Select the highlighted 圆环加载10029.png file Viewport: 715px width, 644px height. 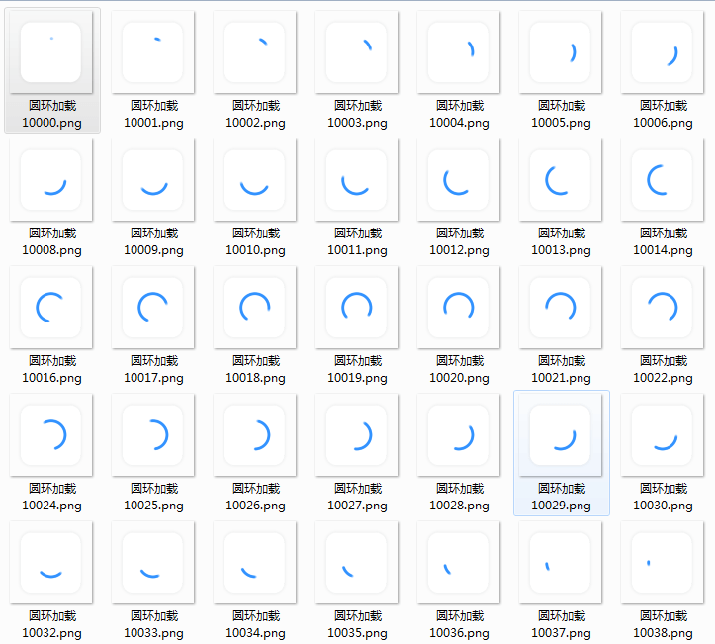tap(561, 434)
